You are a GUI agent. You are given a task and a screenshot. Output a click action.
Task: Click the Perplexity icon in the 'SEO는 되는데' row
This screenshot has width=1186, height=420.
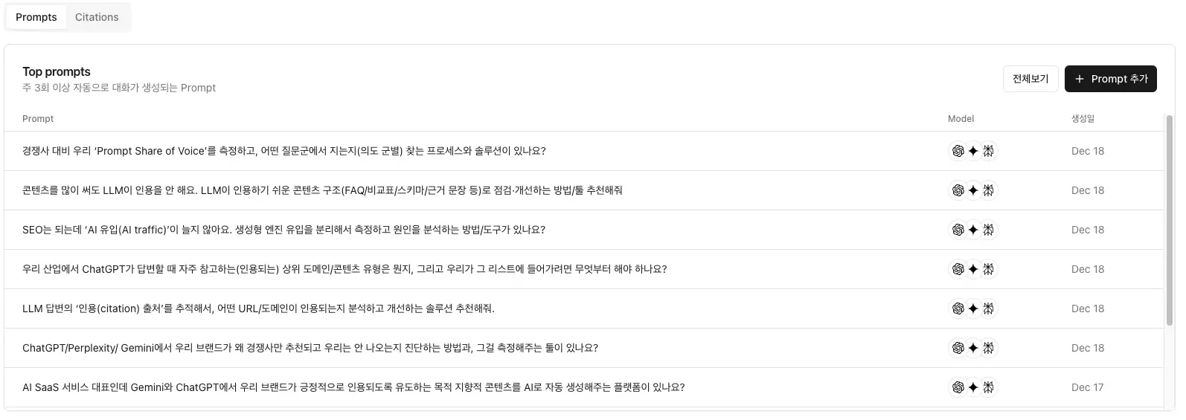pyautogui.click(x=988, y=230)
